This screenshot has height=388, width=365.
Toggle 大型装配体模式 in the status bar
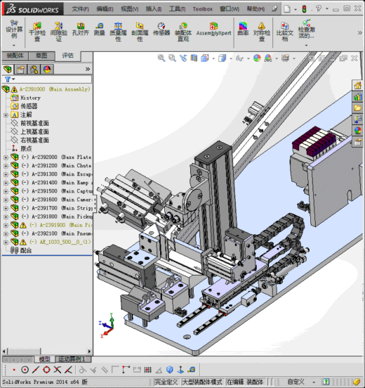(x=202, y=382)
